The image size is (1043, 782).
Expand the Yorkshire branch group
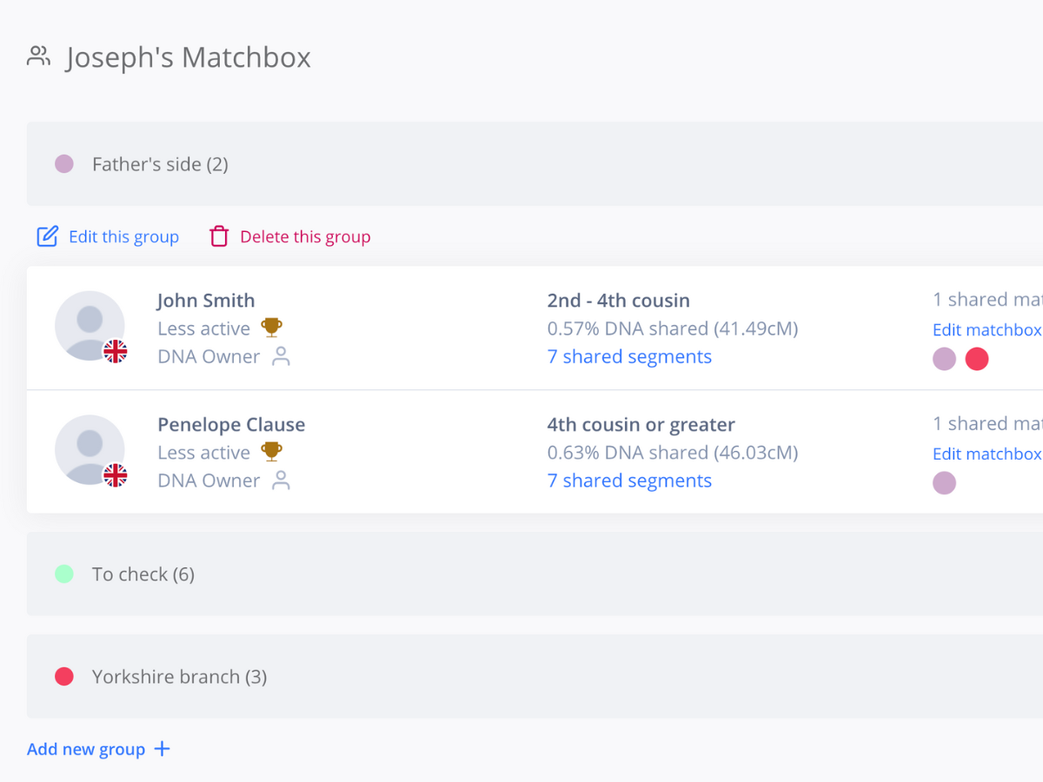pyautogui.click(x=178, y=676)
